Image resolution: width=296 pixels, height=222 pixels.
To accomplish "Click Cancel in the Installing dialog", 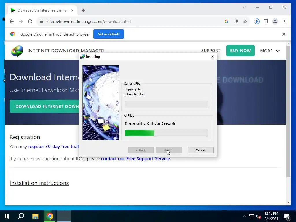I will pos(201,150).
